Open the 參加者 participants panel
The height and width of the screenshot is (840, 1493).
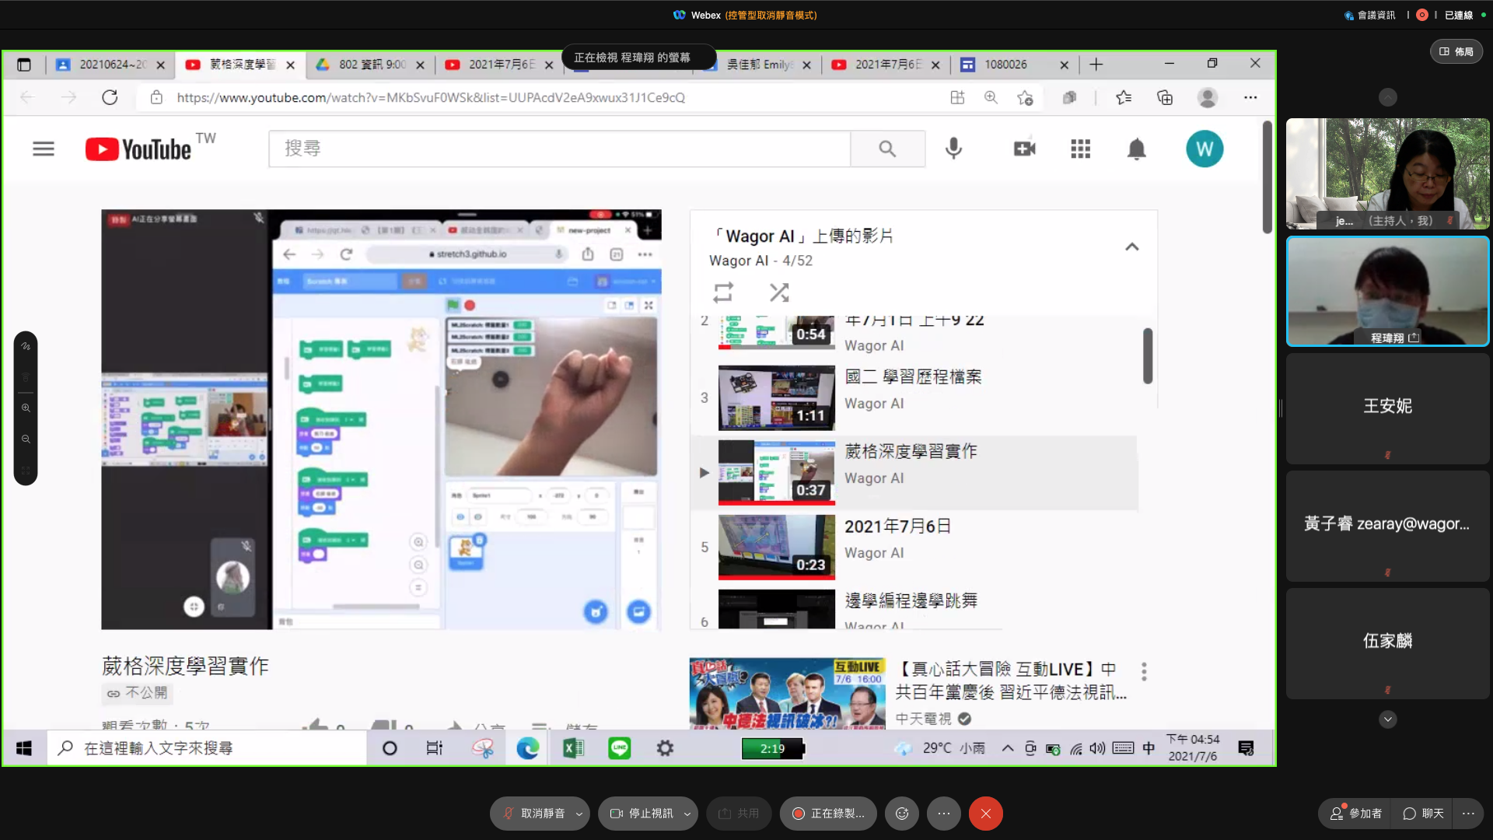1356,814
